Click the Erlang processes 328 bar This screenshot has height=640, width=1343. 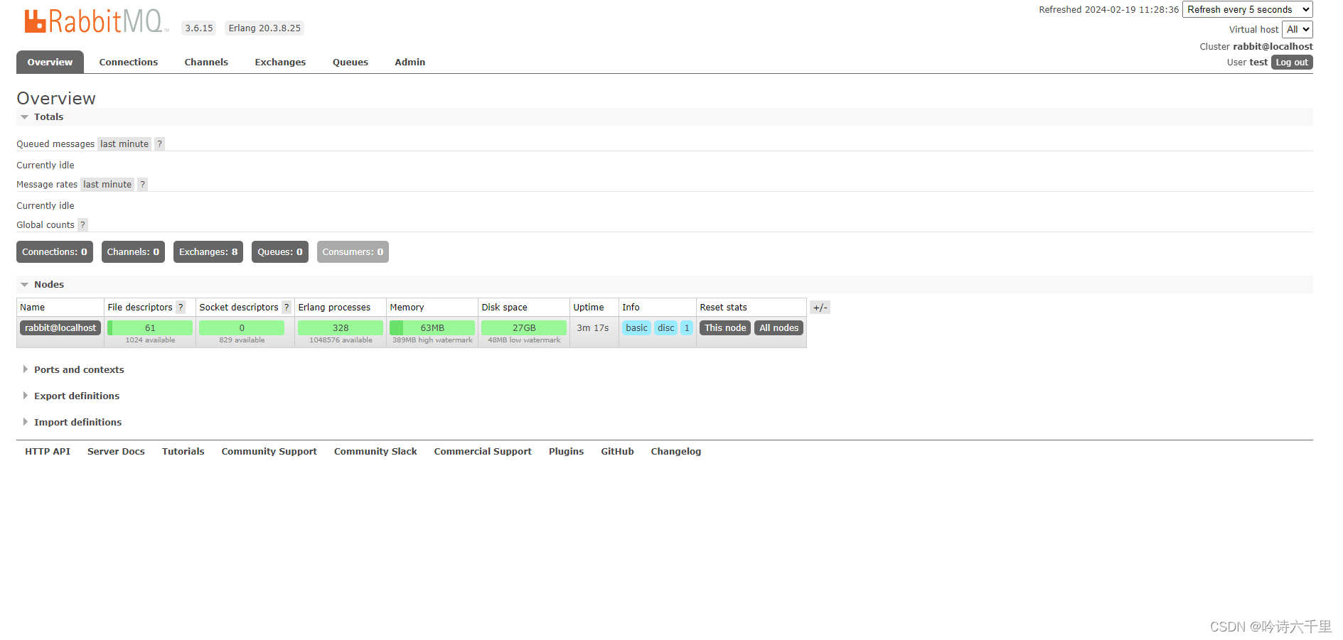click(341, 327)
